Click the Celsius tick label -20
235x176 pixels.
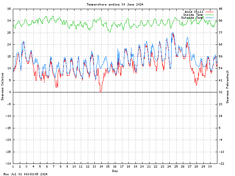(8, 140)
